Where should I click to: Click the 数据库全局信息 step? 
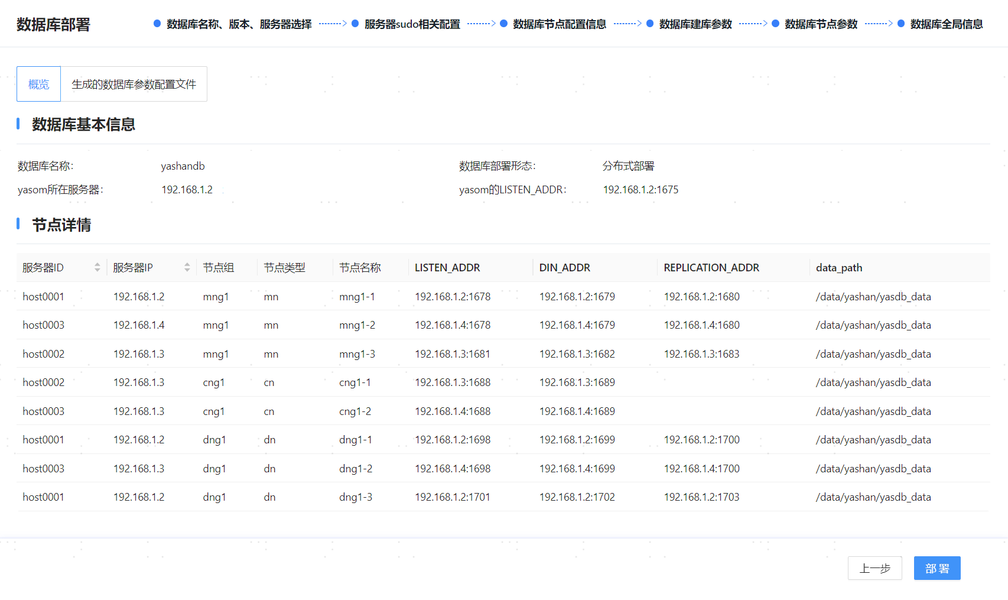coord(946,24)
